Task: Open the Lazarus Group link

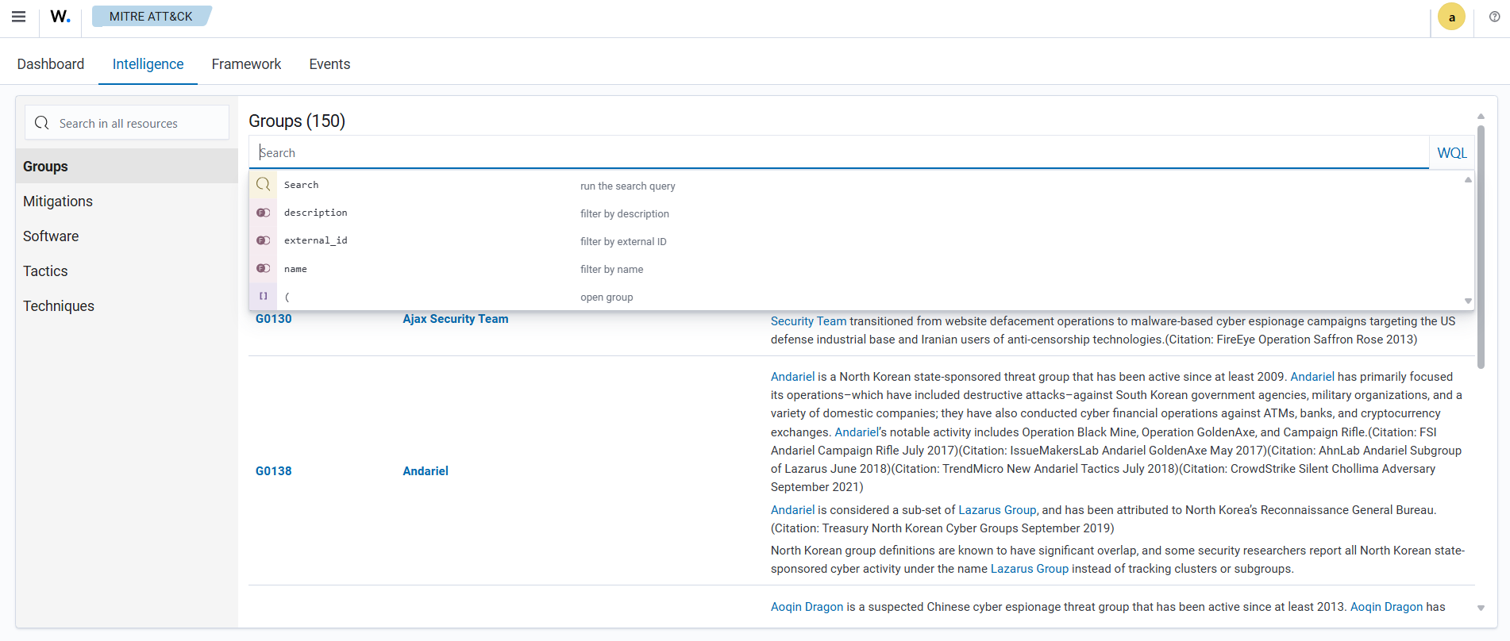Action: point(996,510)
